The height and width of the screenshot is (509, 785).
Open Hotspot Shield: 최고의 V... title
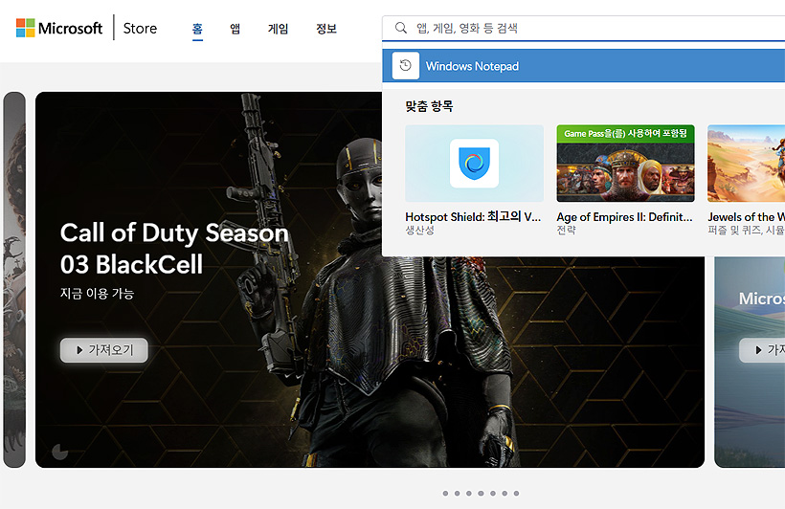point(473,217)
